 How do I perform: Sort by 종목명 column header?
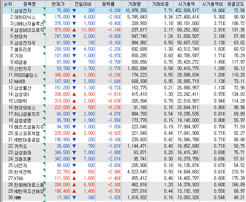click(x=30, y=4)
